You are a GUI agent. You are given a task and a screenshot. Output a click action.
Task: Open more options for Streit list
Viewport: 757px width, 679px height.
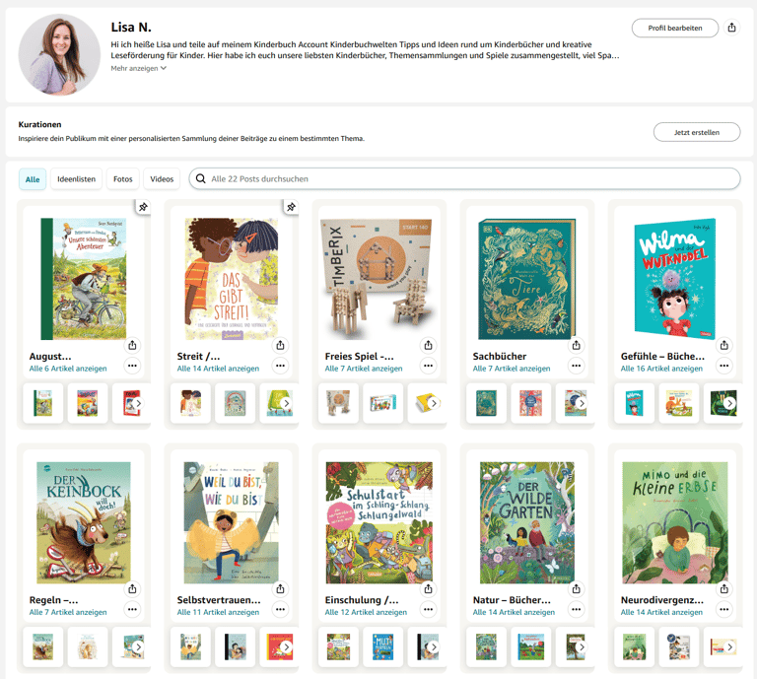click(x=280, y=366)
